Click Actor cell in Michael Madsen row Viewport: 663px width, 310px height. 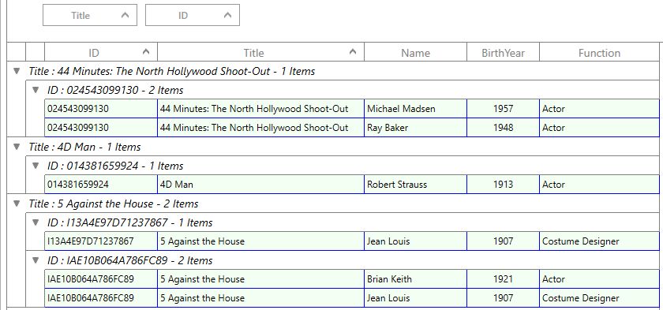coord(599,109)
